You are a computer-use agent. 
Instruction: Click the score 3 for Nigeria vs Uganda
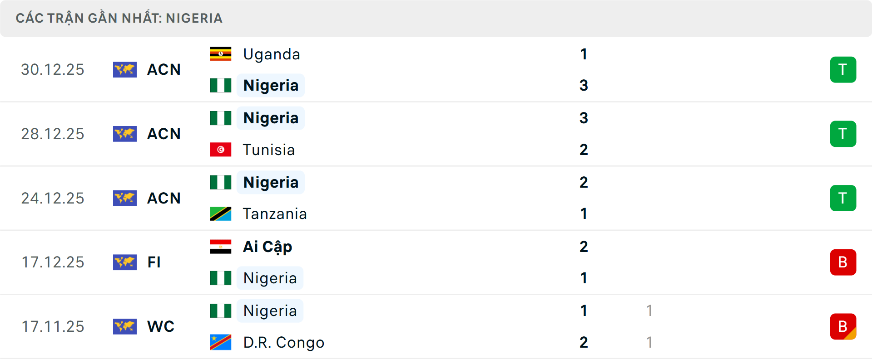pos(583,85)
